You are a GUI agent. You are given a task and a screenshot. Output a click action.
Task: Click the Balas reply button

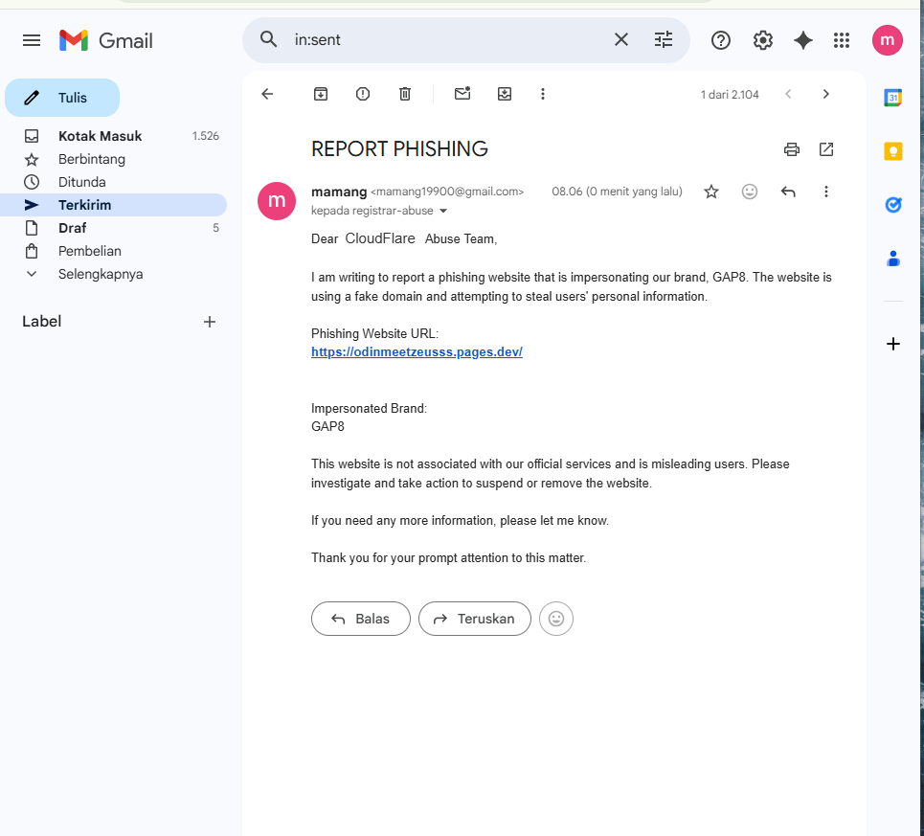click(x=361, y=619)
